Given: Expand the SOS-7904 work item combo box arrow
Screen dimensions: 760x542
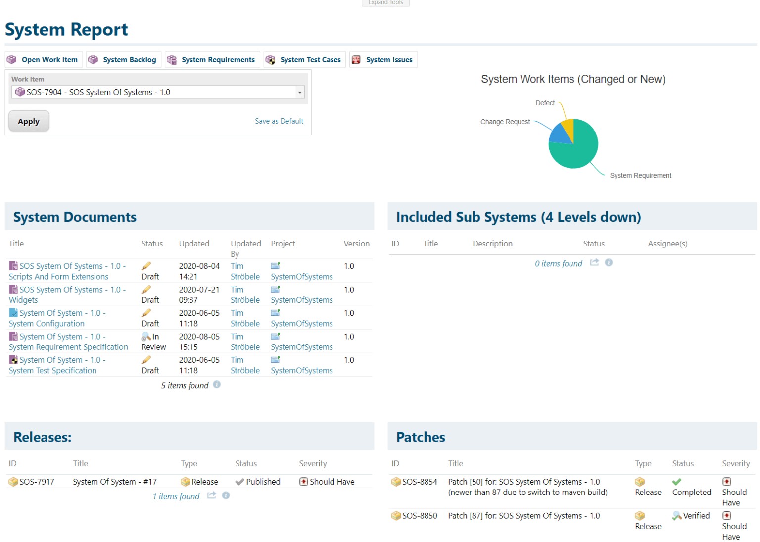Looking at the screenshot, I should [x=300, y=92].
